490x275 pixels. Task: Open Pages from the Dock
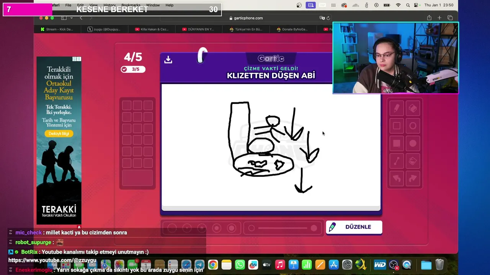(320, 265)
